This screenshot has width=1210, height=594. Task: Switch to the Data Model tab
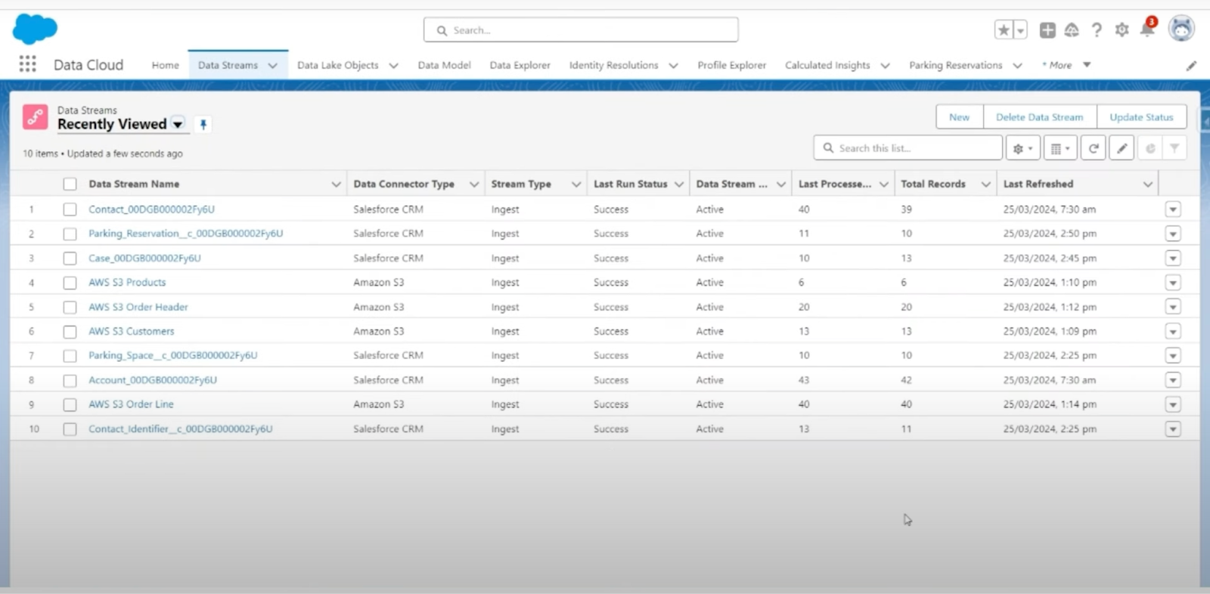click(444, 65)
